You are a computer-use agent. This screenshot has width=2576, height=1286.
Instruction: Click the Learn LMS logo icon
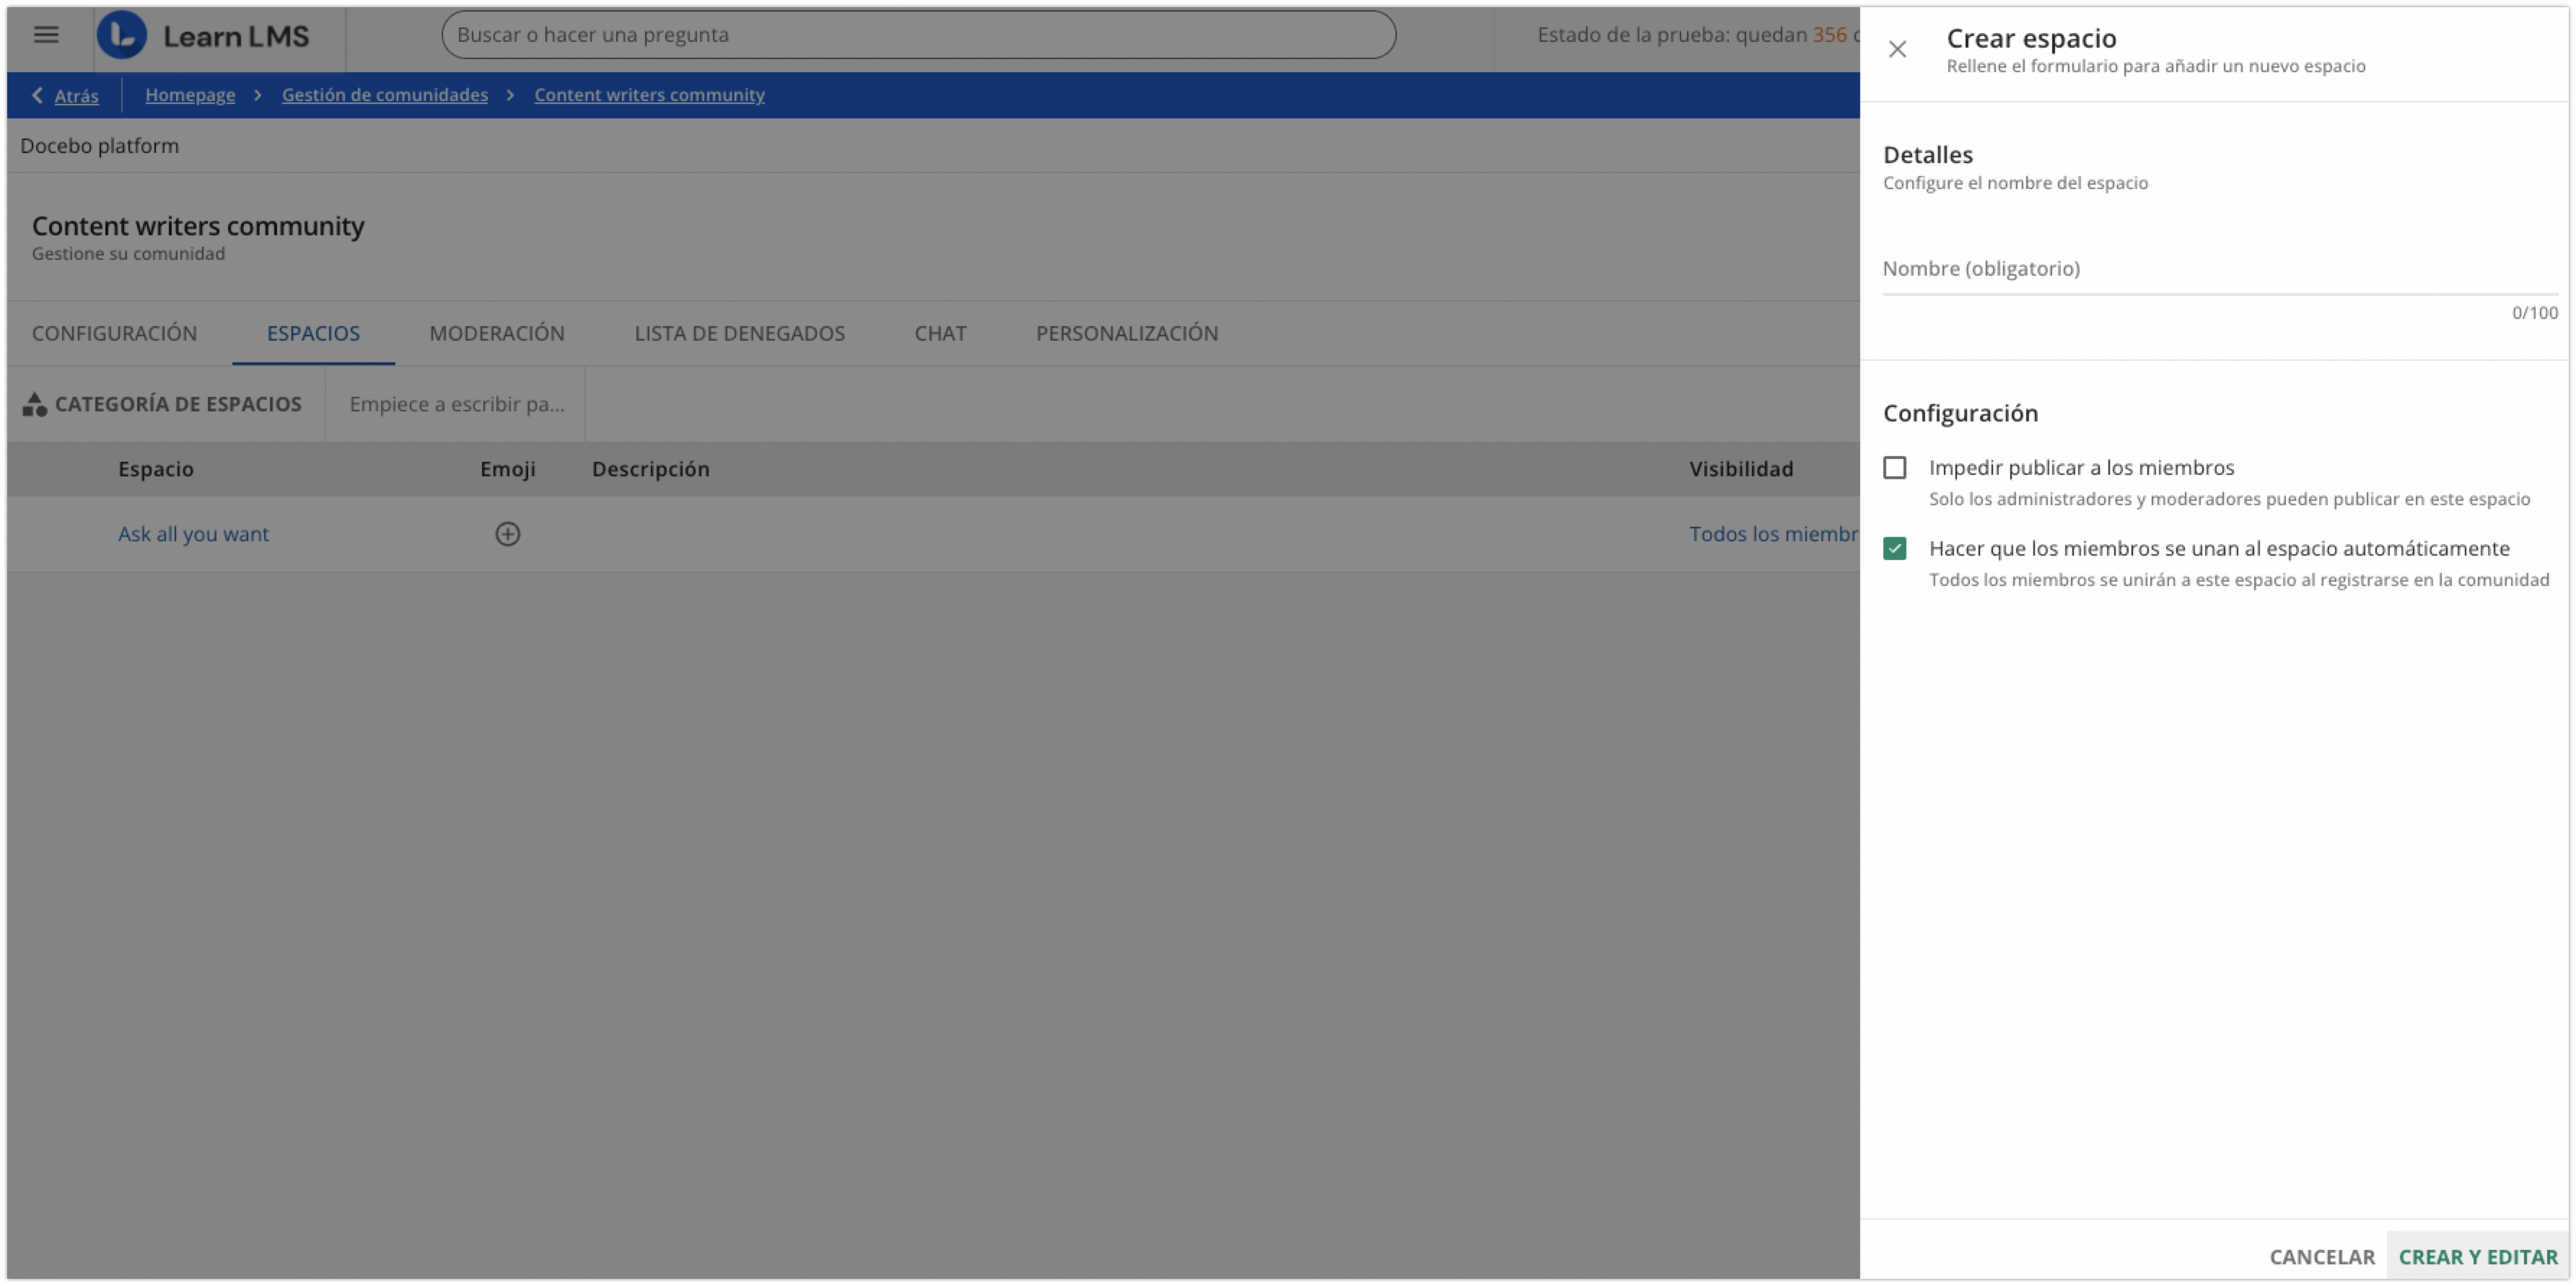pyautogui.click(x=122, y=35)
